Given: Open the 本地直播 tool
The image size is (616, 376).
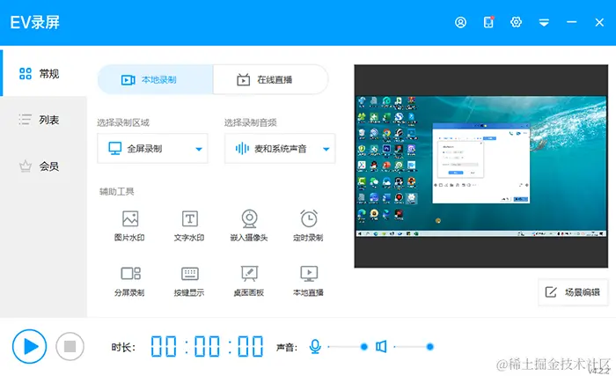Looking at the screenshot, I should (308, 281).
